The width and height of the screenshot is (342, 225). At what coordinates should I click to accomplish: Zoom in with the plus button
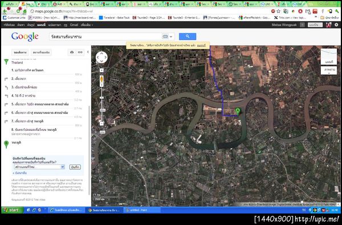click(101, 85)
